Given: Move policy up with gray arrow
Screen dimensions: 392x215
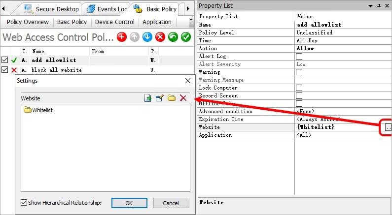Looking at the screenshot, I should [x=135, y=37].
